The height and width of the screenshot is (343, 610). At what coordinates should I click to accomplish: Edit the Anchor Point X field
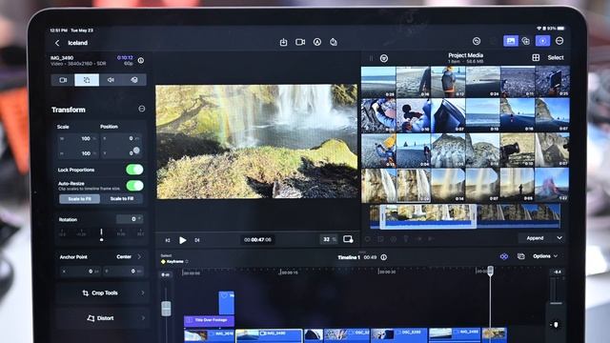[80, 271]
